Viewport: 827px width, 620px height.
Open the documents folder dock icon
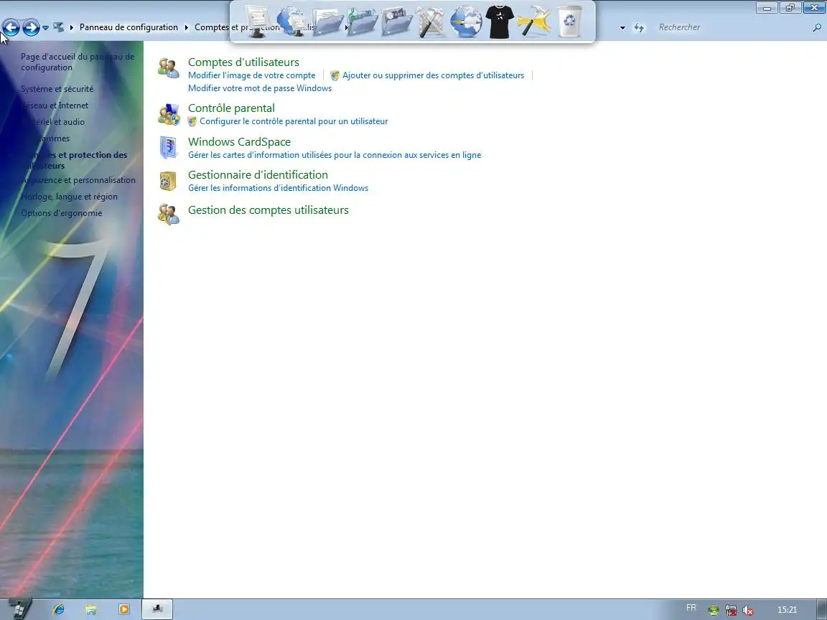click(x=327, y=22)
